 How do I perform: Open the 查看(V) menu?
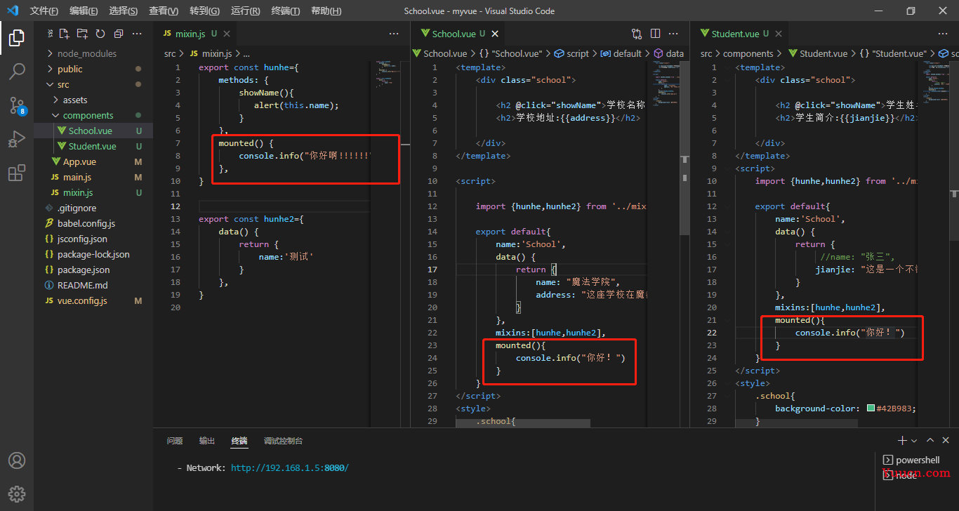click(x=164, y=11)
